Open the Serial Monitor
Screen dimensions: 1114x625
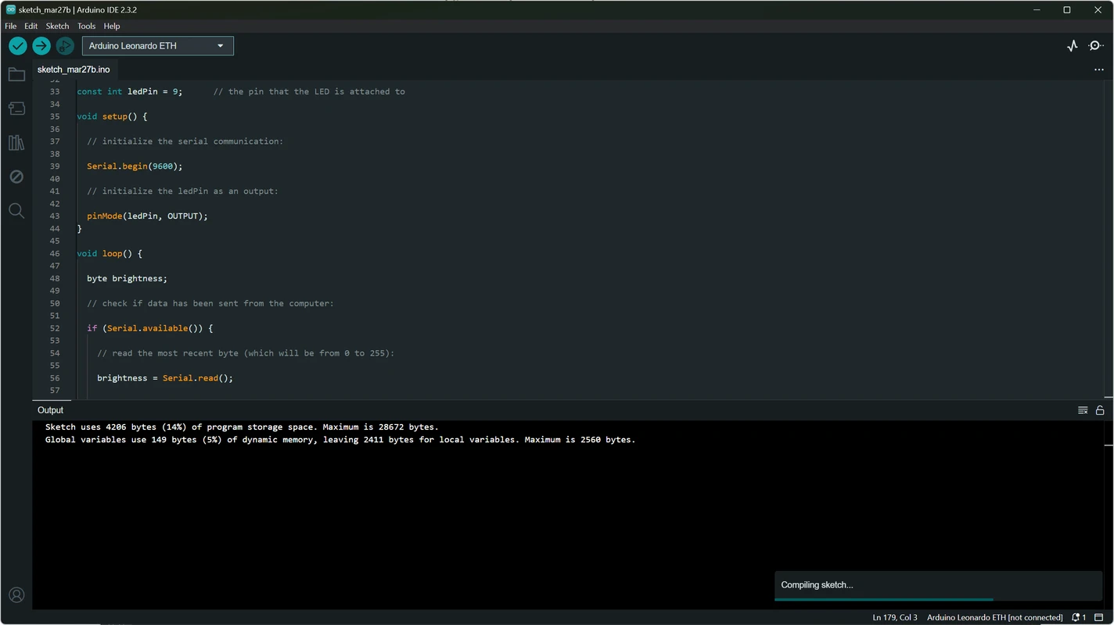(x=1096, y=46)
